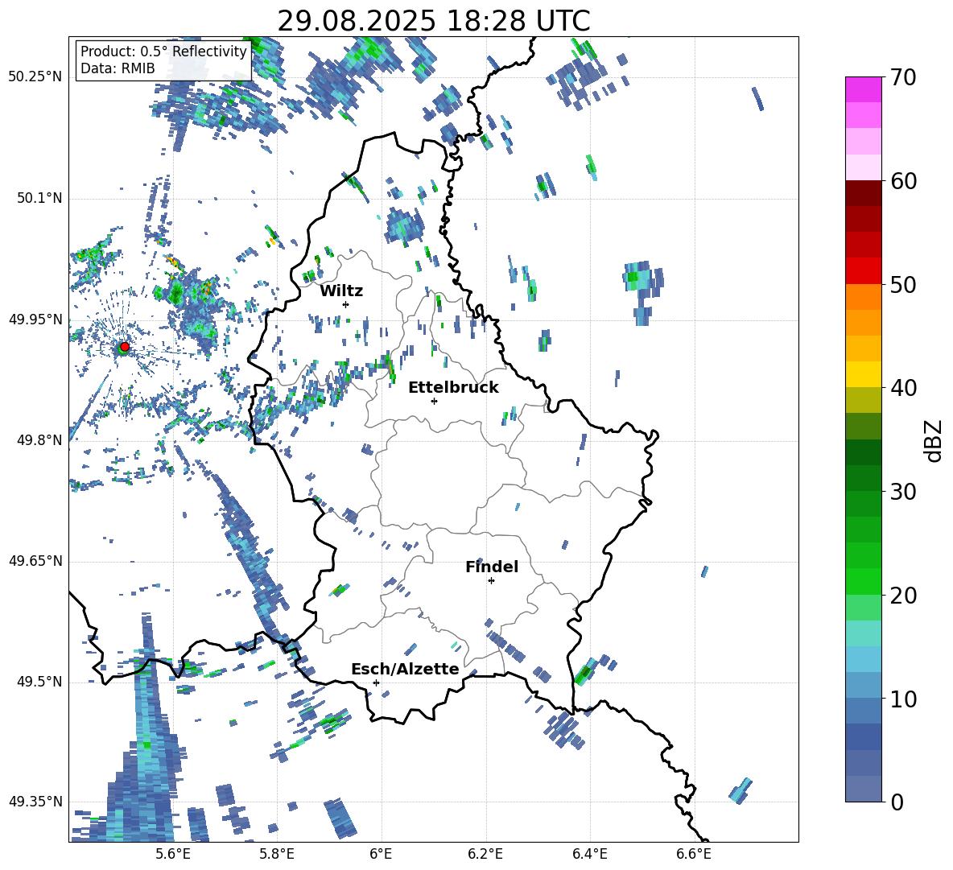
Task: Click the 6.6°E longitude label
Action: click(x=694, y=854)
